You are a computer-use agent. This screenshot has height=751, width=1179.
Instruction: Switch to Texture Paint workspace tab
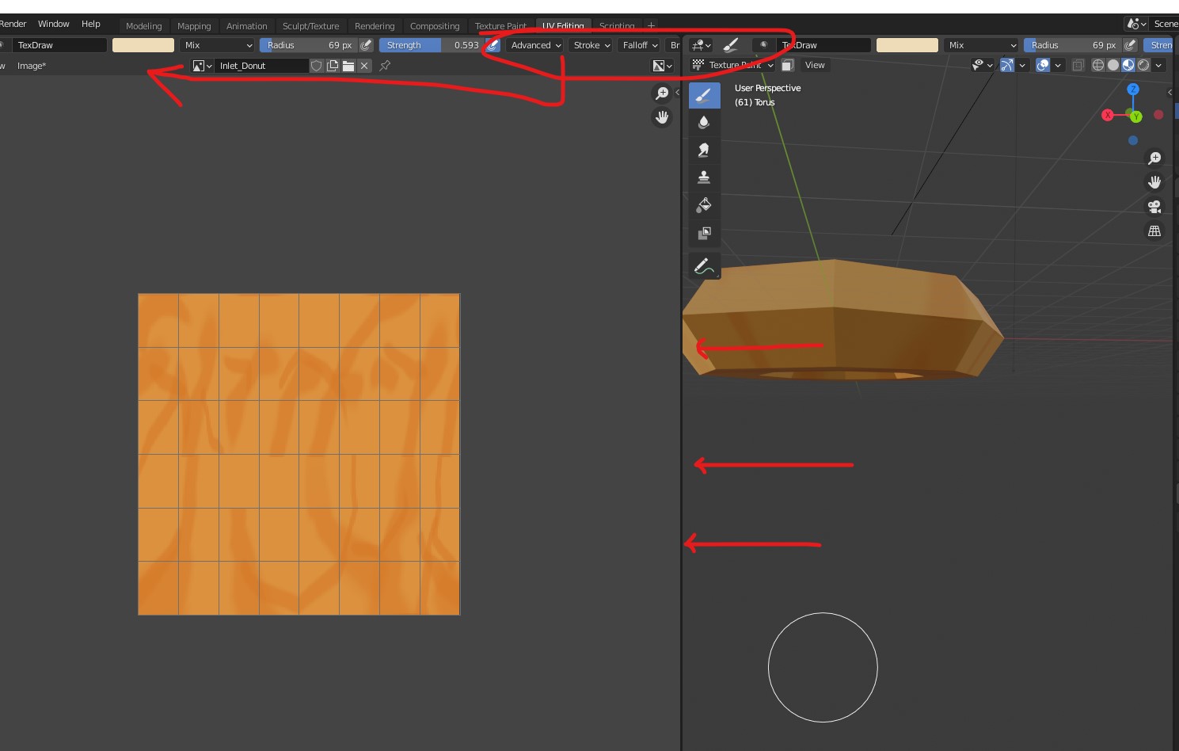[500, 26]
